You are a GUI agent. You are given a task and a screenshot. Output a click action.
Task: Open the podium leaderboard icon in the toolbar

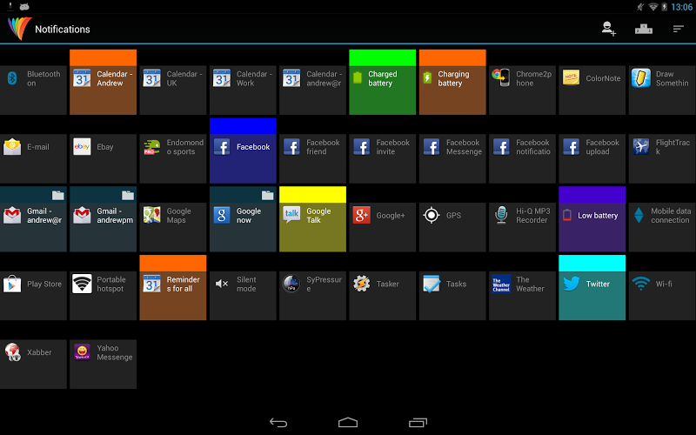click(x=643, y=30)
